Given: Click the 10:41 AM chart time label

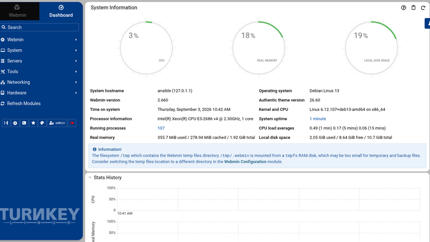Looking at the screenshot, I should pyautogui.click(x=125, y=213).
